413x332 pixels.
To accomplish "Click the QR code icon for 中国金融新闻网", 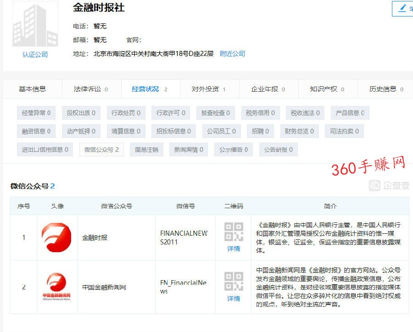I will (234, 282).
